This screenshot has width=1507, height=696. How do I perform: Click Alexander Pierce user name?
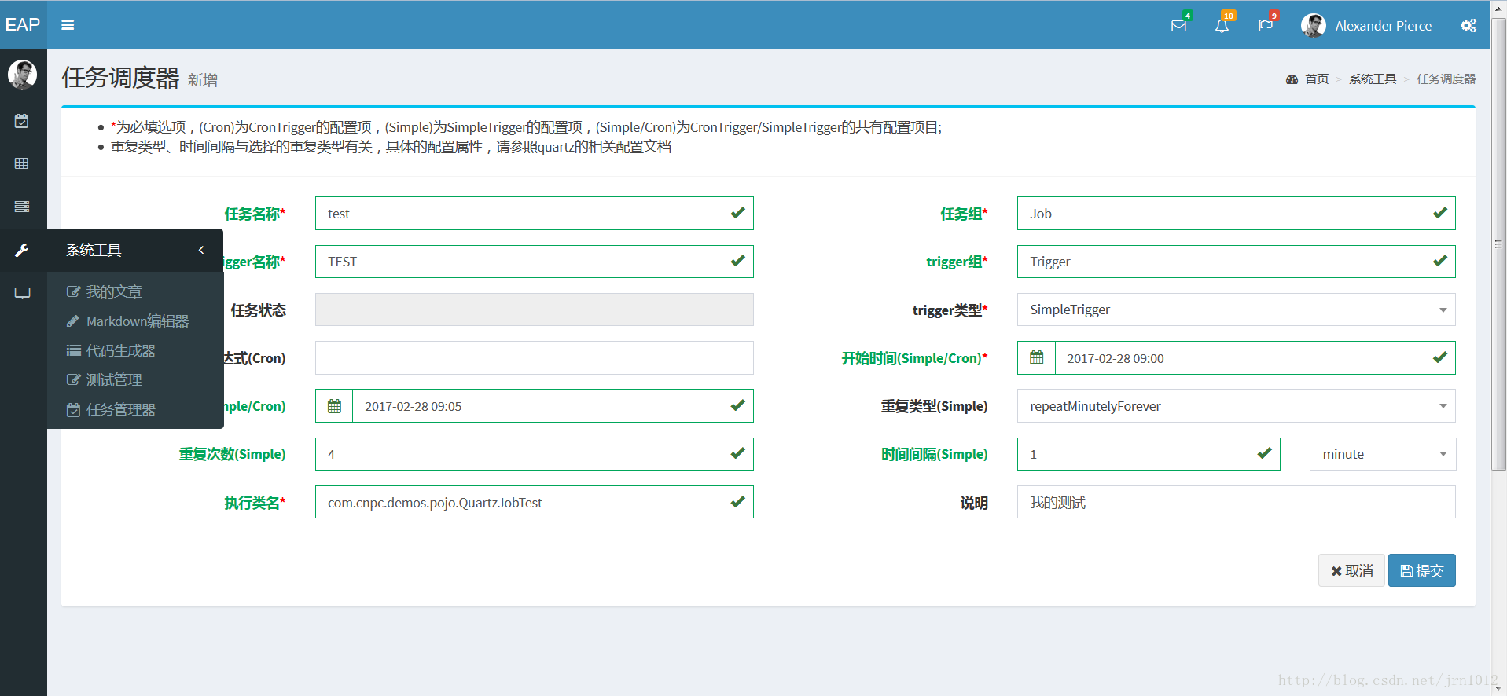[x=1383, y=26]
